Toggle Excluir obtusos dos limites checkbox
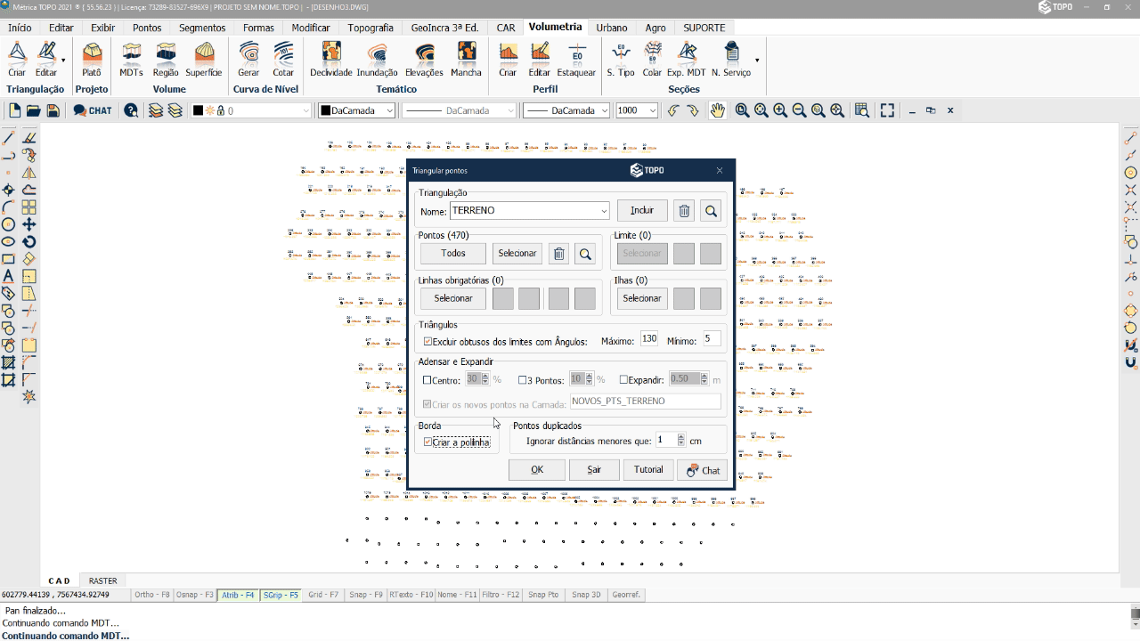 pyautogui.click(x=428, y=341)
